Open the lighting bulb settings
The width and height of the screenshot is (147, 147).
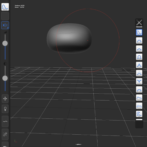point(5,109)
